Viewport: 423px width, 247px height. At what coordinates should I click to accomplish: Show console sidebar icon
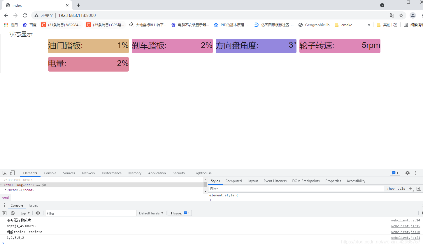(4, 213)
